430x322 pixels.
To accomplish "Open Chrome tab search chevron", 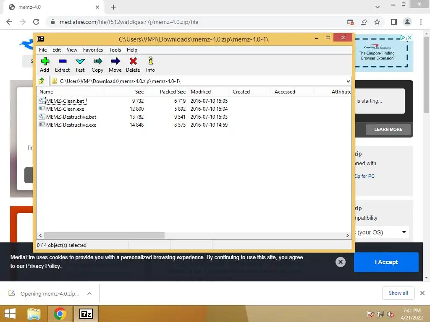I will pyautogui.click(x=378, y=7).
